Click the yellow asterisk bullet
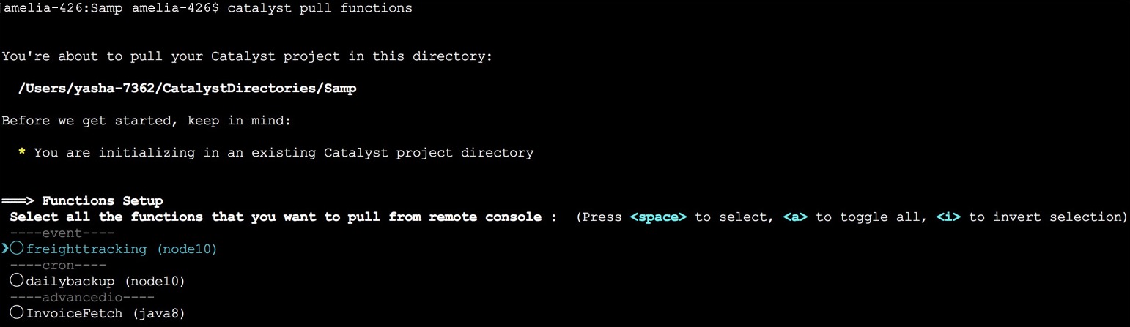Image resolution: width=1130 pixels, height=327 pixels. pyautogui.click(x=22, y=153)
